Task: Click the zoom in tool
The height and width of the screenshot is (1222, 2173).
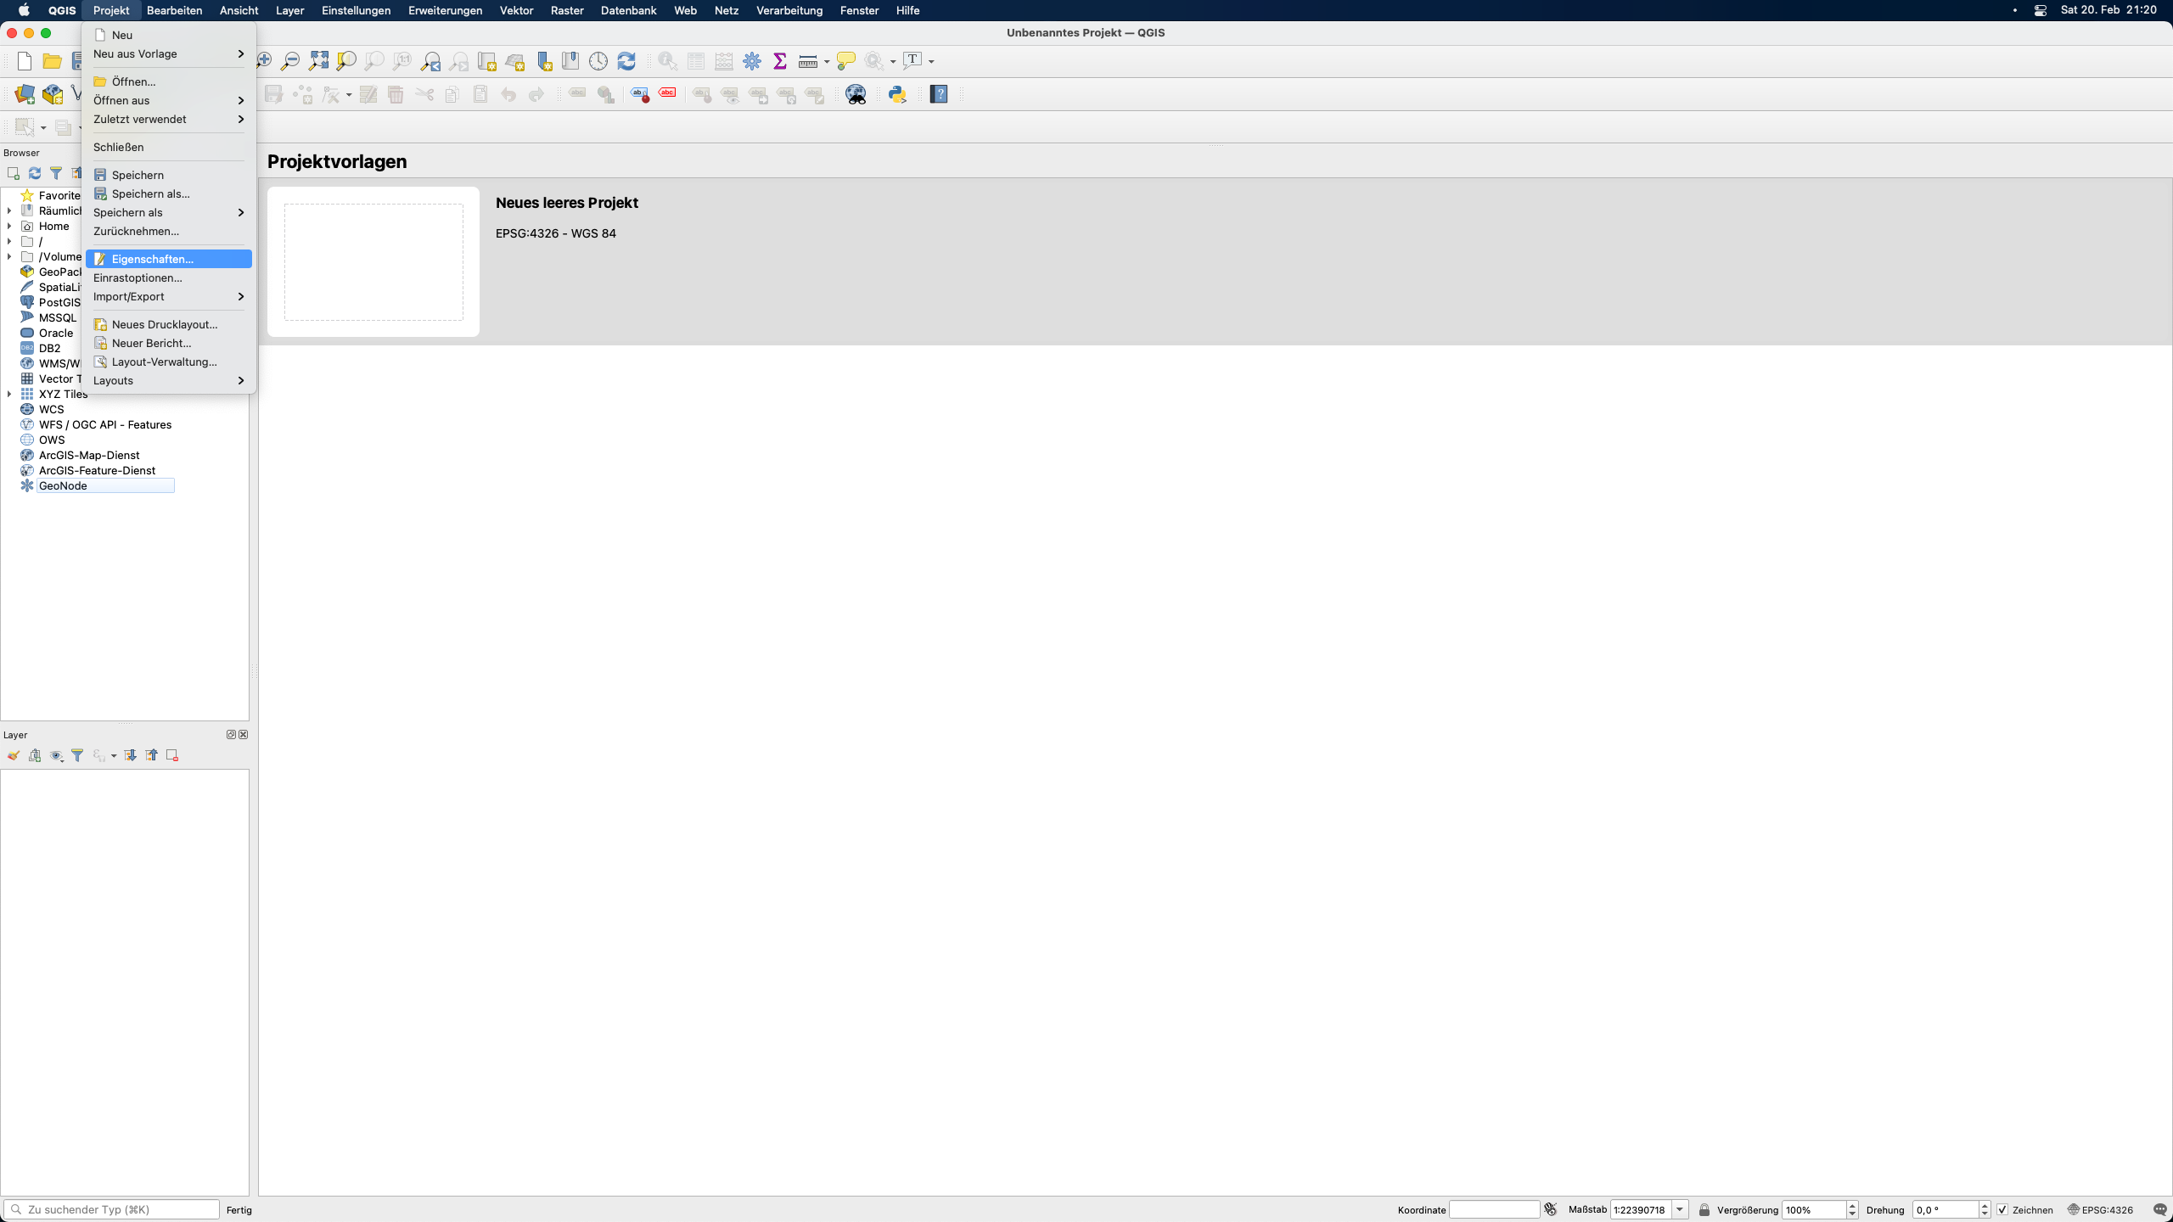Action: click(264, 59)
